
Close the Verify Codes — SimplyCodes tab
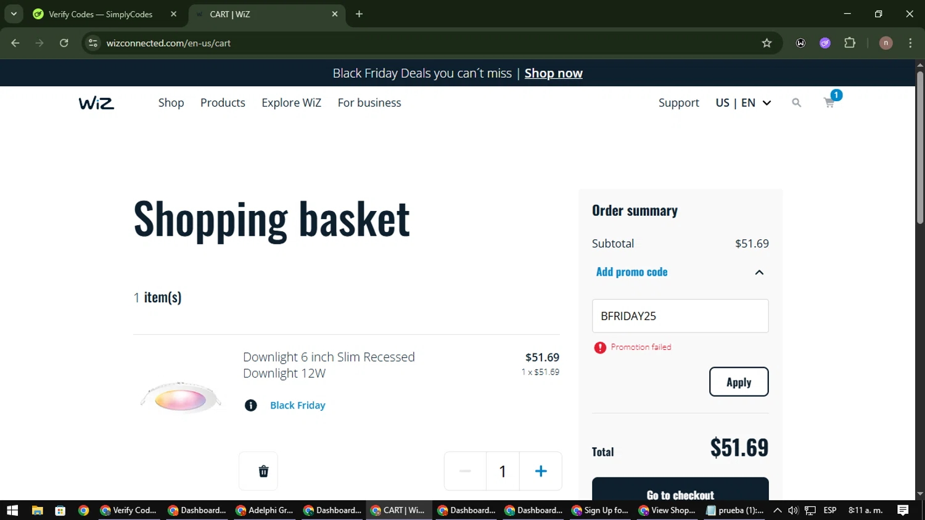pyautogui.click(x=173, y=14)
